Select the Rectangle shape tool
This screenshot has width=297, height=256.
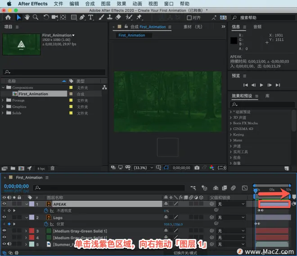74,18
